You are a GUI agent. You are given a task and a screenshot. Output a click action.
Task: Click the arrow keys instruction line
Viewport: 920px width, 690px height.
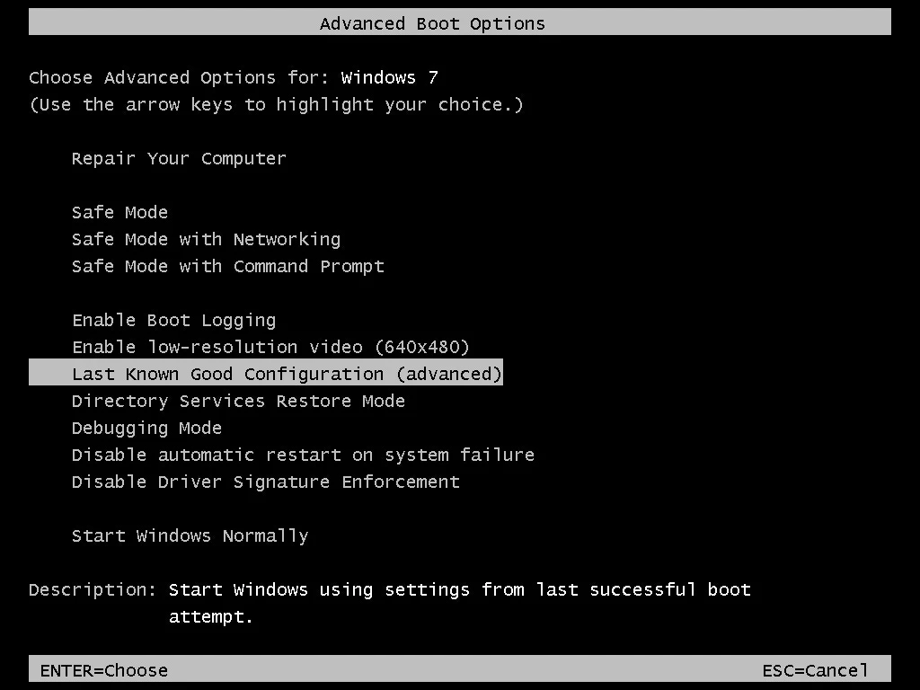pos(276,104)
